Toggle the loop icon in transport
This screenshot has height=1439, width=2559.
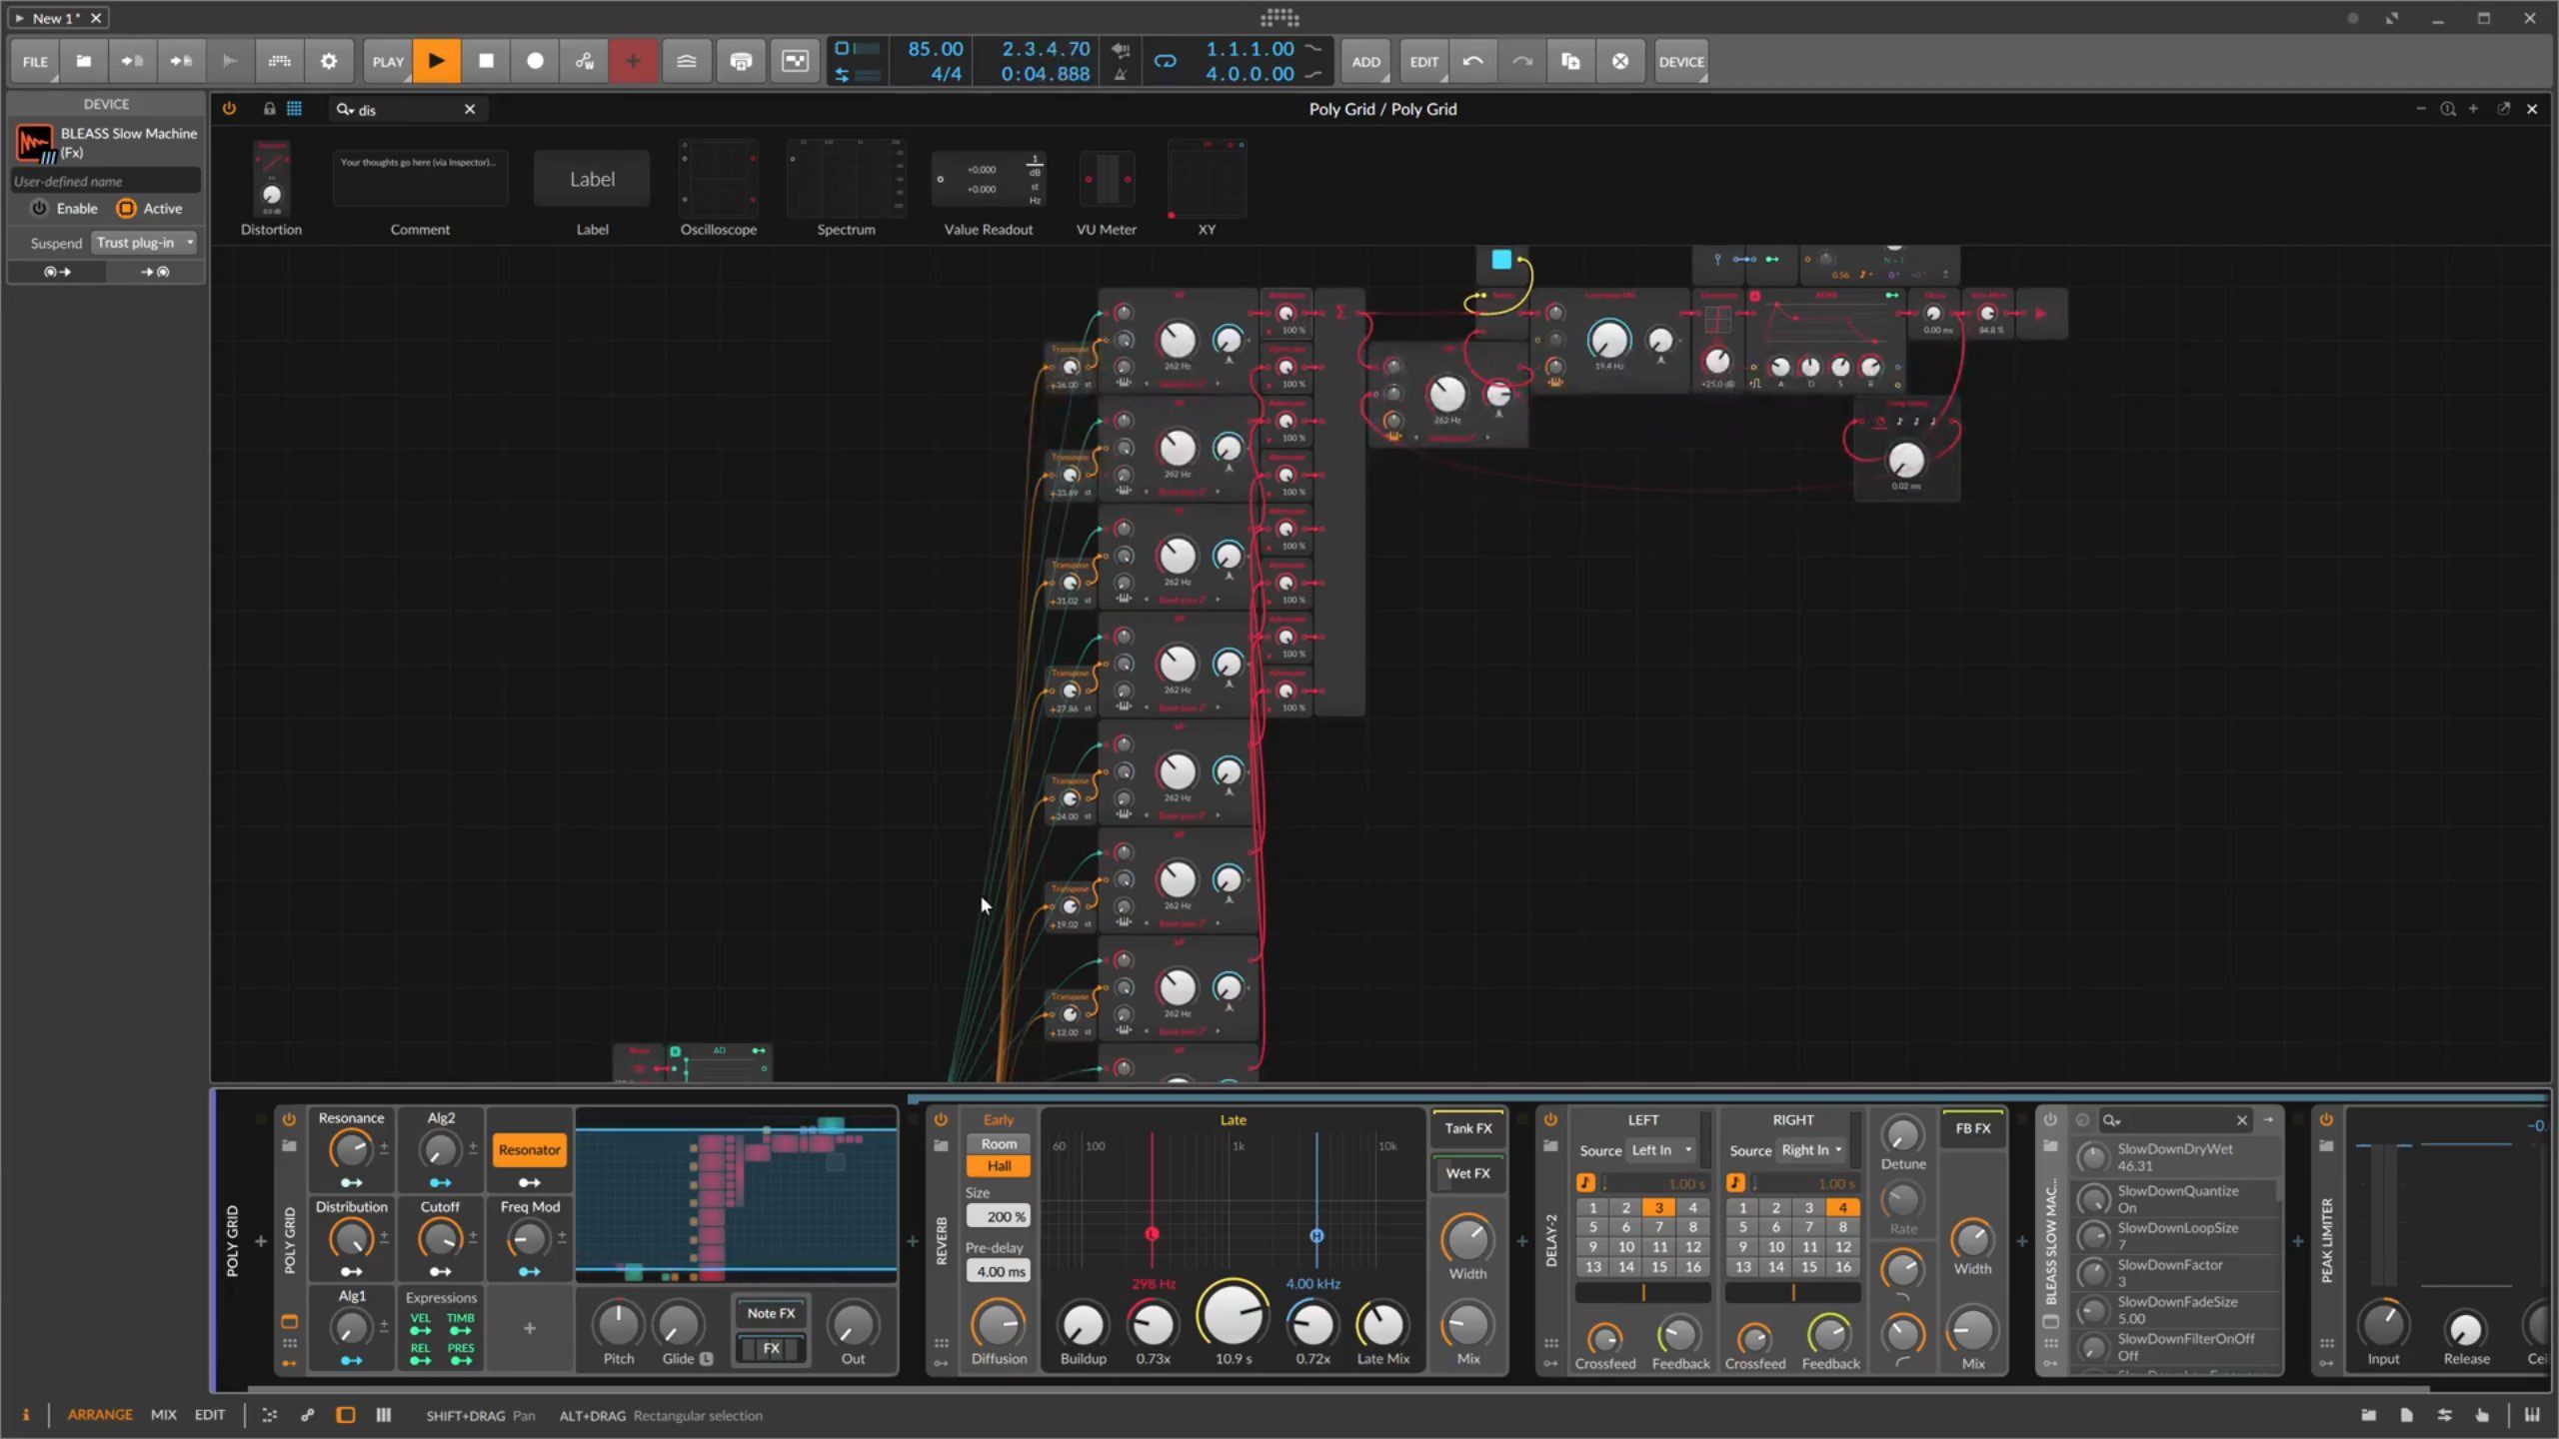(1165, 61)
